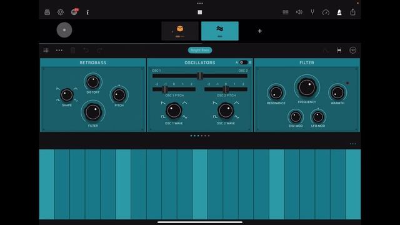Click the WARMTH knob
Image resolution: width=400 pixels, height=225 pixels.
pos(337,92)
